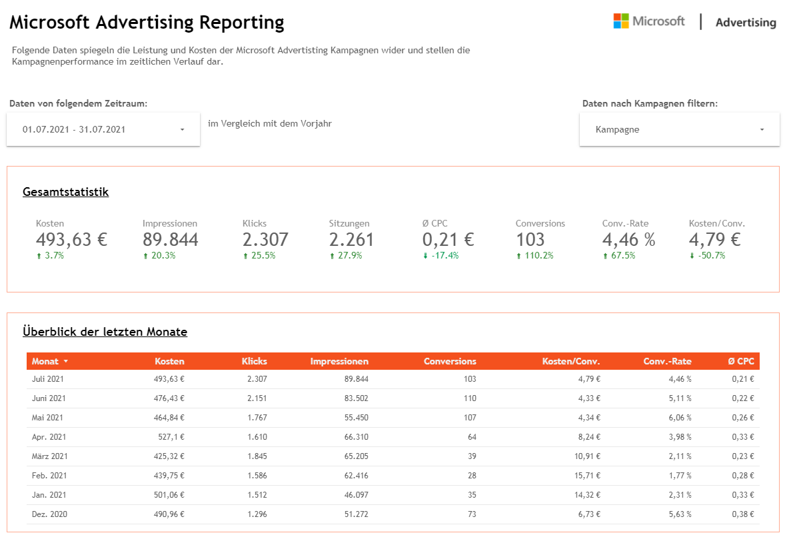The height and width of the screenshot is (537, 785).
Task: Sort table by Kosten/Conv. column header
Action: [x=570, y=361]
